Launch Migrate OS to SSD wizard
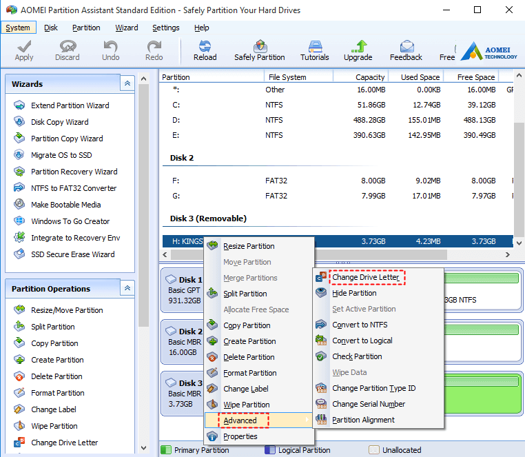 click(61, 155)
